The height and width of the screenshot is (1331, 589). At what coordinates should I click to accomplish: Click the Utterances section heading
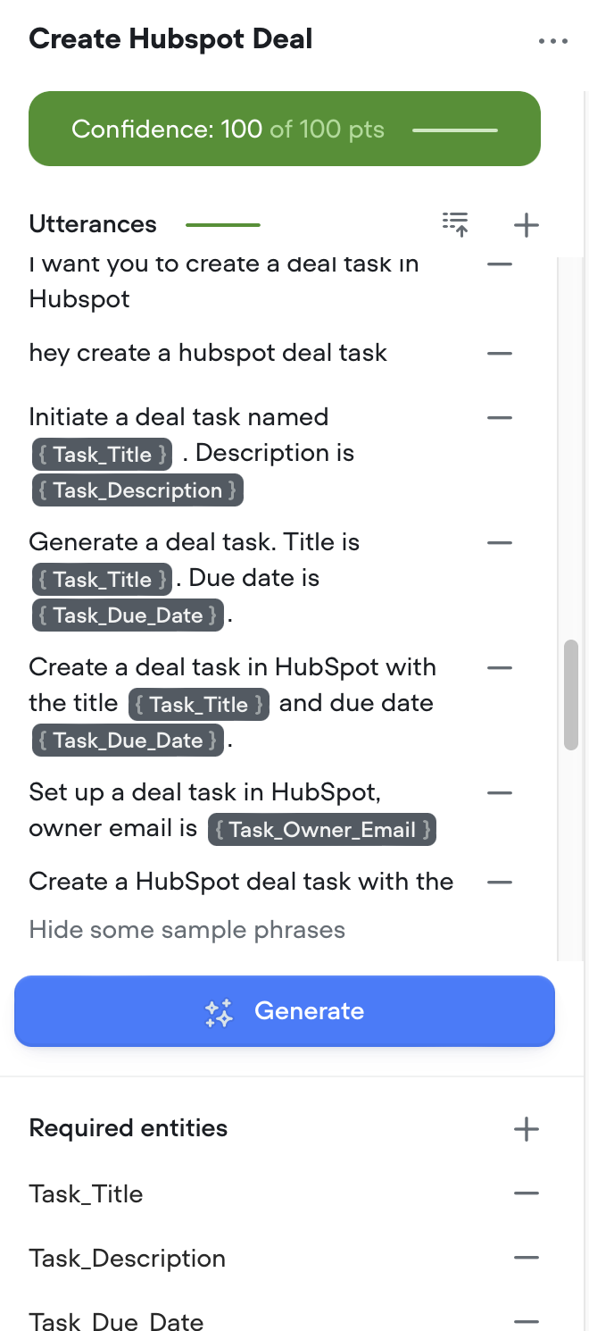click(x=93, y=224)
